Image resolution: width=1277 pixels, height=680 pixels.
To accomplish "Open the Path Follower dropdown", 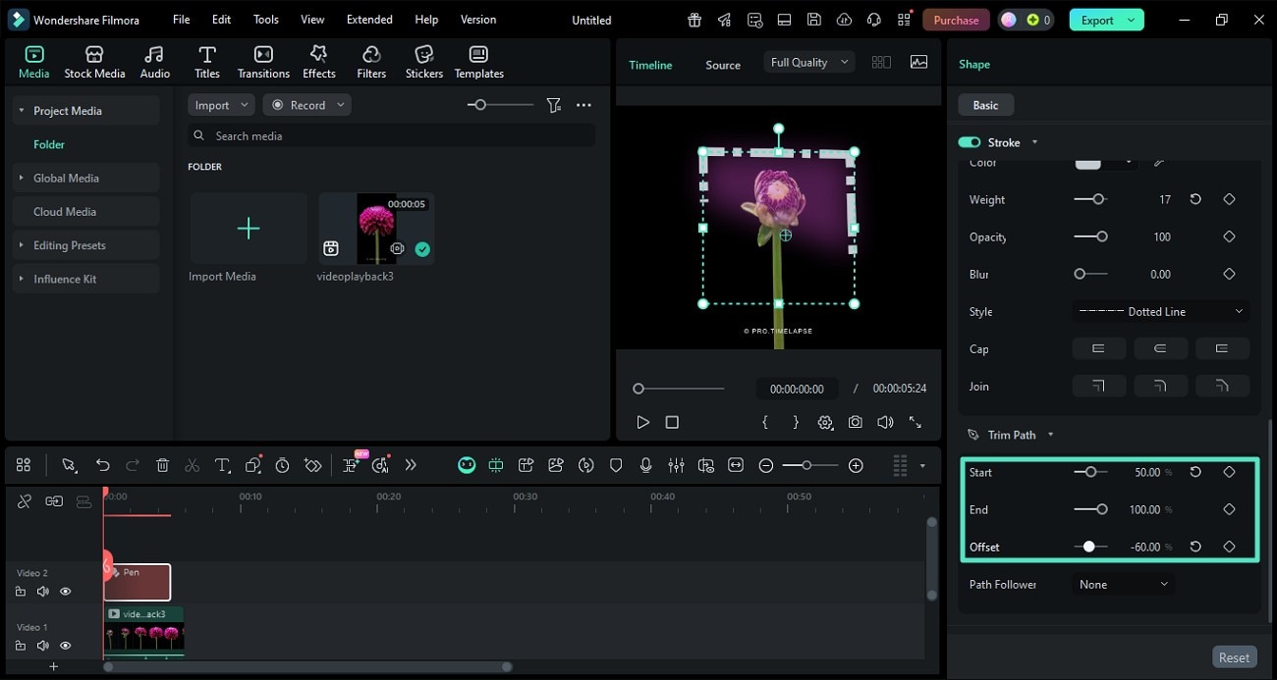I will click(x=1123, y=584).
